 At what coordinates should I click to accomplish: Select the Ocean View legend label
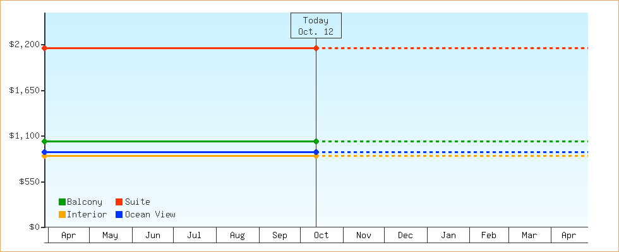(x=150, y=215)
